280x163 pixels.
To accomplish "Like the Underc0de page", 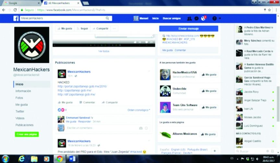I will tap(209, 91).
